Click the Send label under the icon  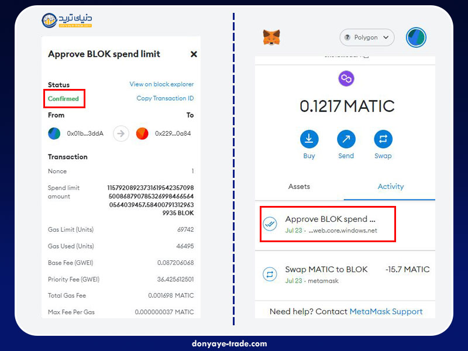point(346,156)
